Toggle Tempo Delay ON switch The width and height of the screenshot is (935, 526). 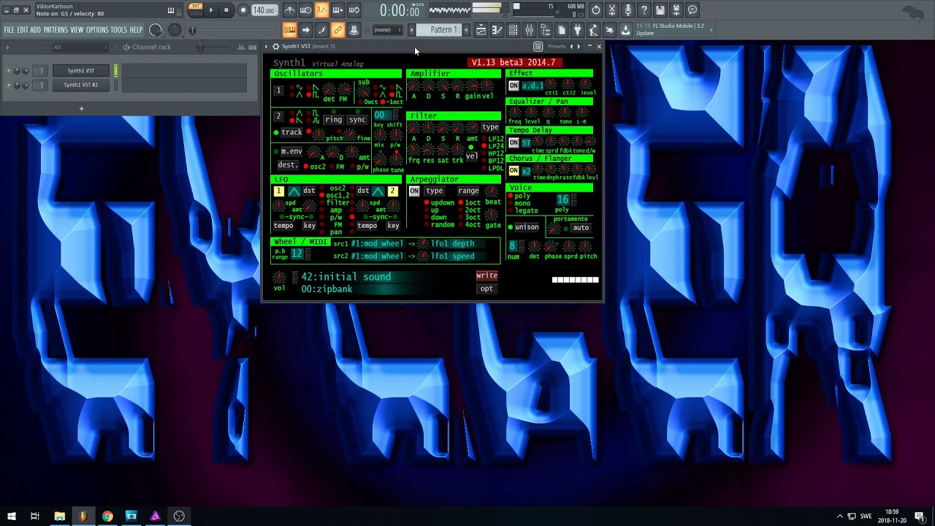tap(514, 142)
